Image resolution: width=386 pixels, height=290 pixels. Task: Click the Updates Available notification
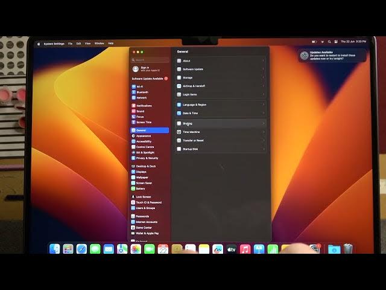332,56
